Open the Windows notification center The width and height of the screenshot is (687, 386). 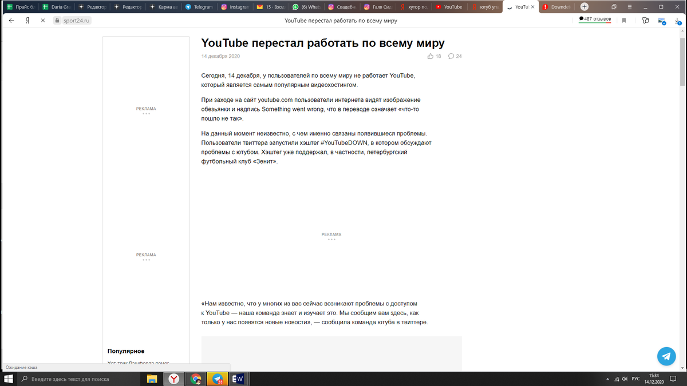[x=674, y=379]
